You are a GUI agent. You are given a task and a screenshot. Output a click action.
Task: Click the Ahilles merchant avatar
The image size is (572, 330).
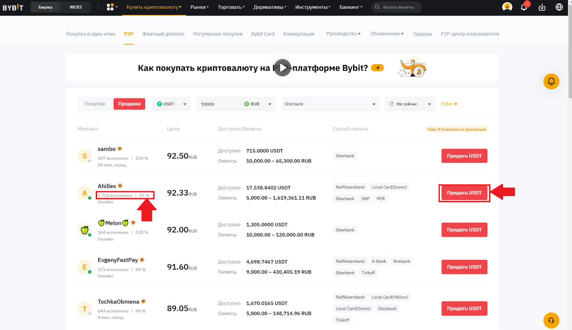click(85, 193)
